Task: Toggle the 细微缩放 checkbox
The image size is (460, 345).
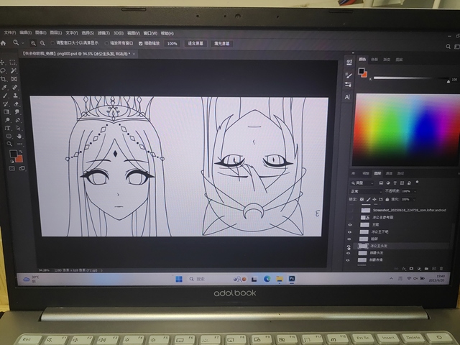Action: (x=141, y=43)
